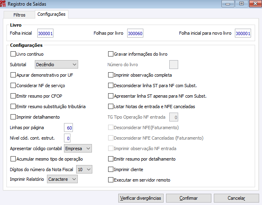This screenshot has width=262, height=205.
Task: Check Emitir resumo por CFOP
Action: [x=13, y=96]
